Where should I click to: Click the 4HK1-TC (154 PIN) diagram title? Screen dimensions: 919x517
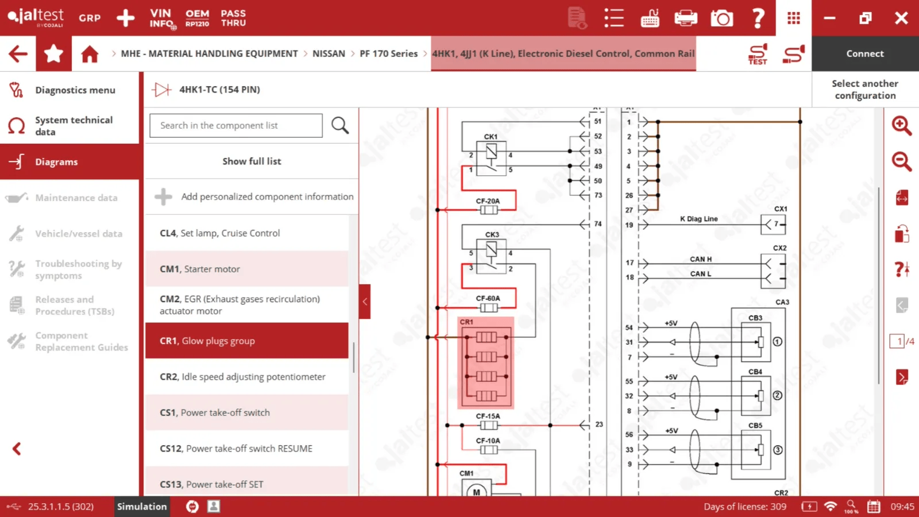point(219,90)
